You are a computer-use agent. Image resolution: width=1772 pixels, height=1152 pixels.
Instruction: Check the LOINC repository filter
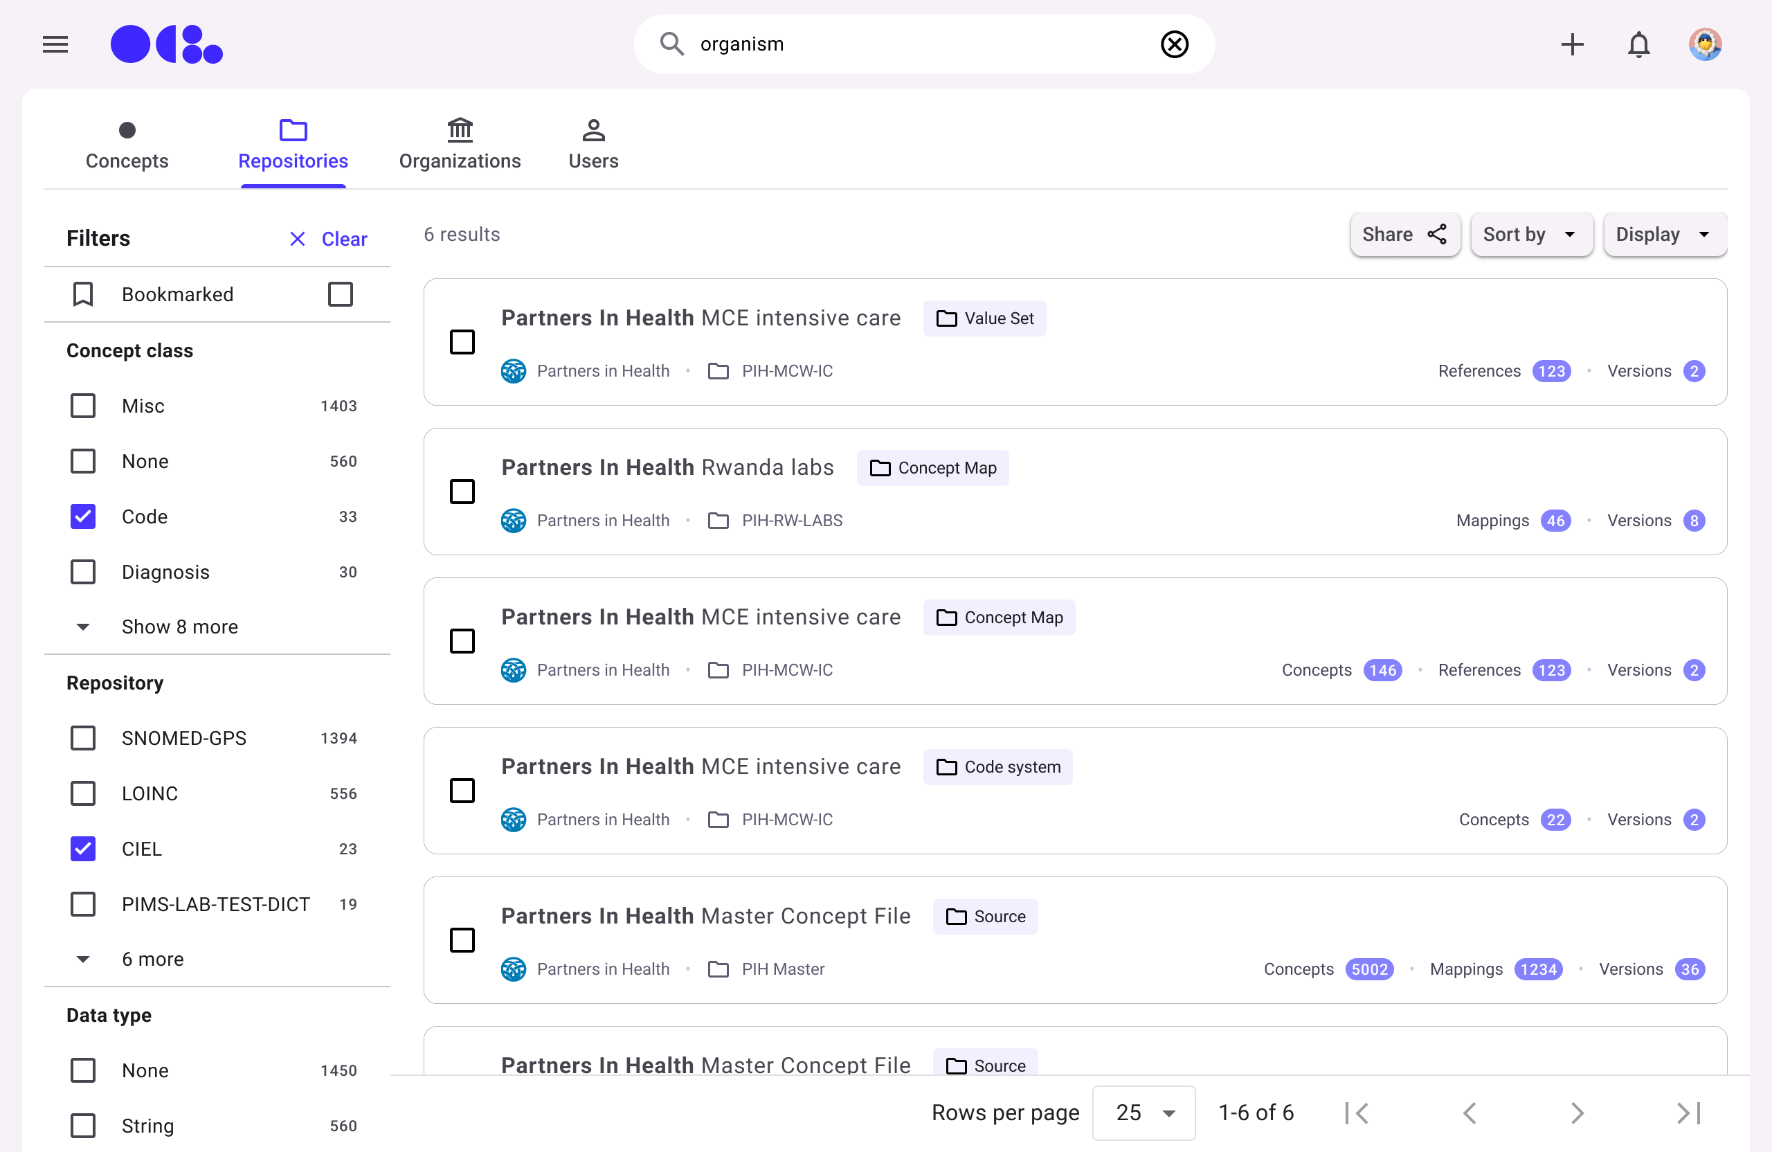(x=82, y=793)
